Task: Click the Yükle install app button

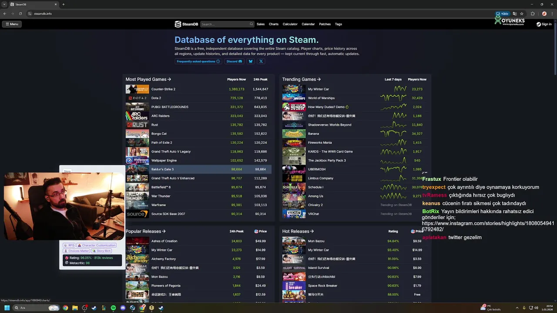Action: 503,13
